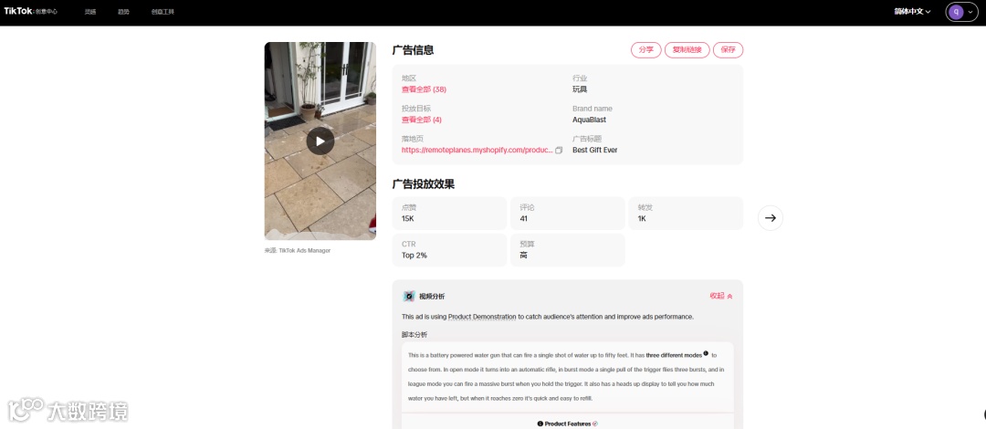
Task: Expand the account menu chevron
Action: click(970, 12)
